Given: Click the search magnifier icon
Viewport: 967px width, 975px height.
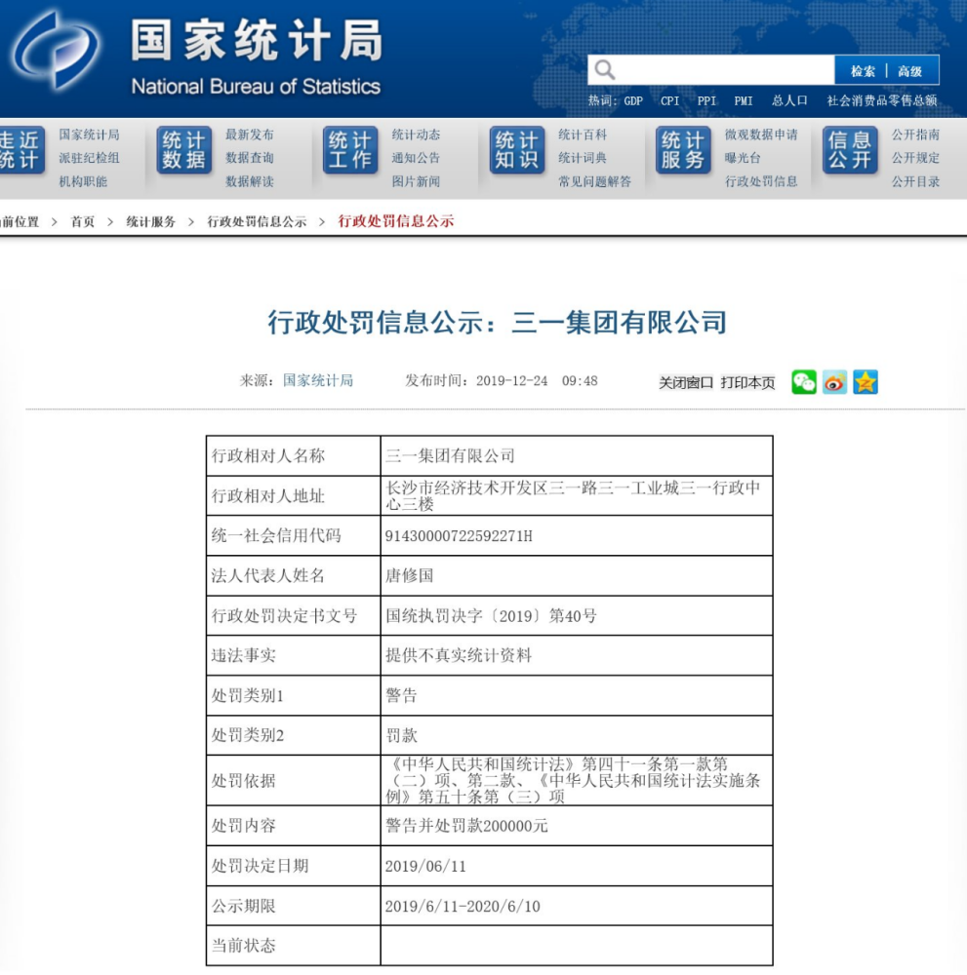Looking at the screenshot, I should coord(604,69).
